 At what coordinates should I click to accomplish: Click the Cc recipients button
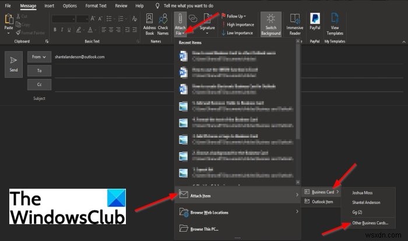click(39, 84)
